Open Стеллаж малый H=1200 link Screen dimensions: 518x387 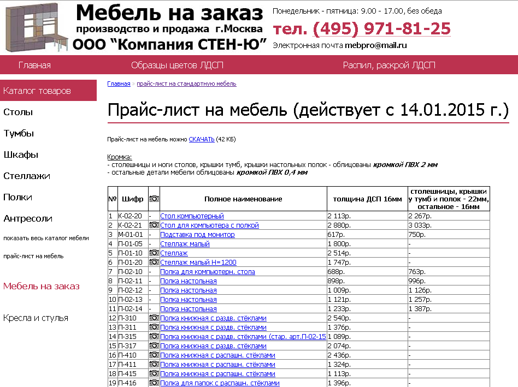[198, 262]
